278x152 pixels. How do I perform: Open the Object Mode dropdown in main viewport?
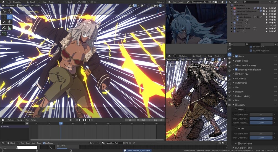9,6
